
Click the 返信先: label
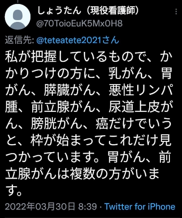tap(20, 40)
